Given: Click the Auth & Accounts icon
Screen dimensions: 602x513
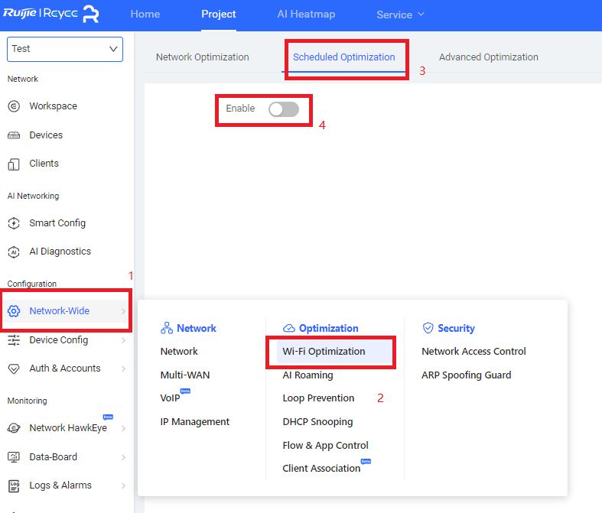Looking at the screenshot, I should 14,369.
